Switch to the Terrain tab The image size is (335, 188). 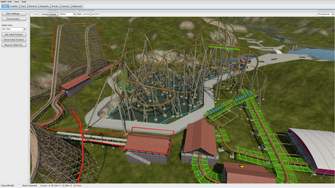[55, 6]
